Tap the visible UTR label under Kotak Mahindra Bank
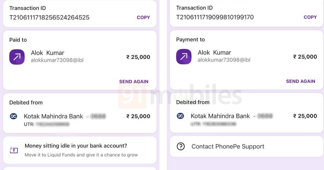Viewport: 324px width, 170px height. [29, 124]
